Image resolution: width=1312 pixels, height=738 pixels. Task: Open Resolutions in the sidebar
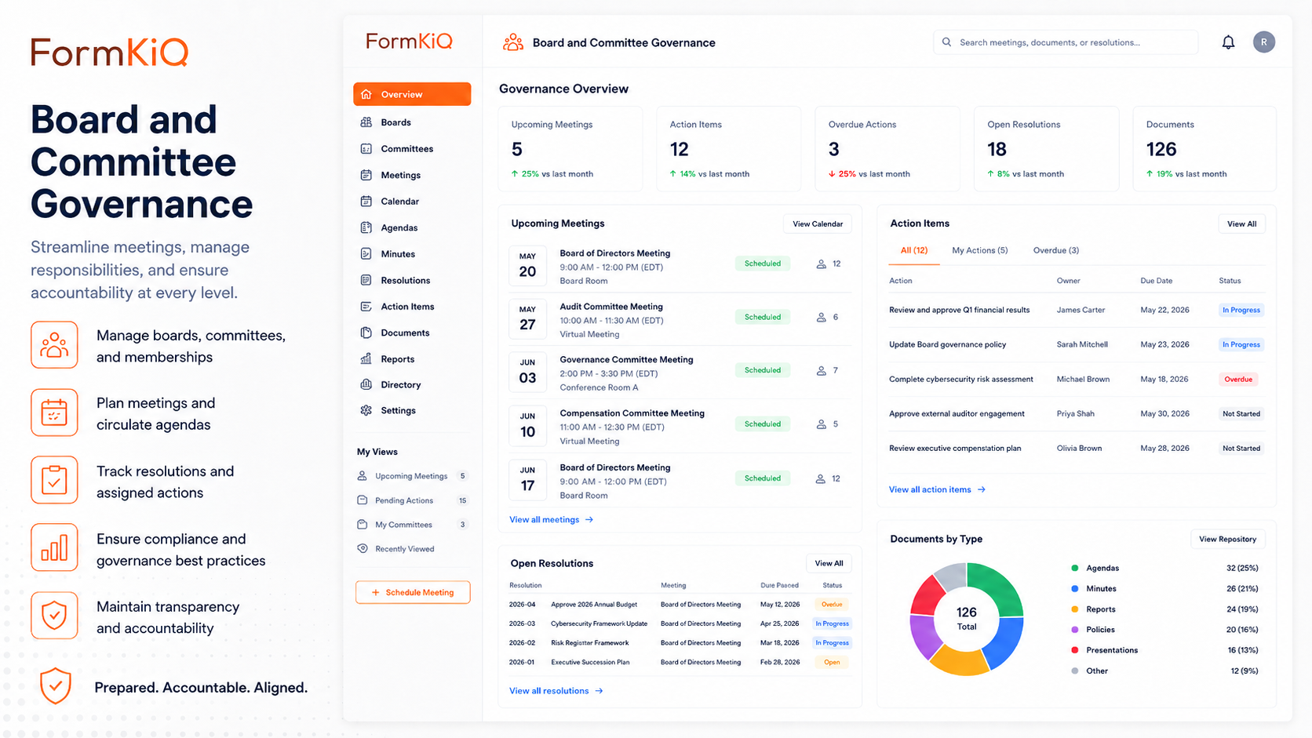tap(412, 280)
